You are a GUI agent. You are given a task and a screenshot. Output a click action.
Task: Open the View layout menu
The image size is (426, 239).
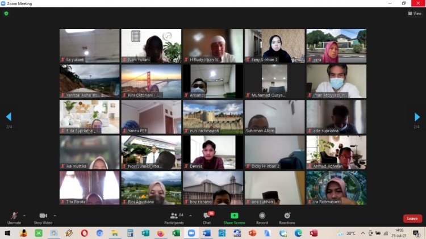[415, 13]
